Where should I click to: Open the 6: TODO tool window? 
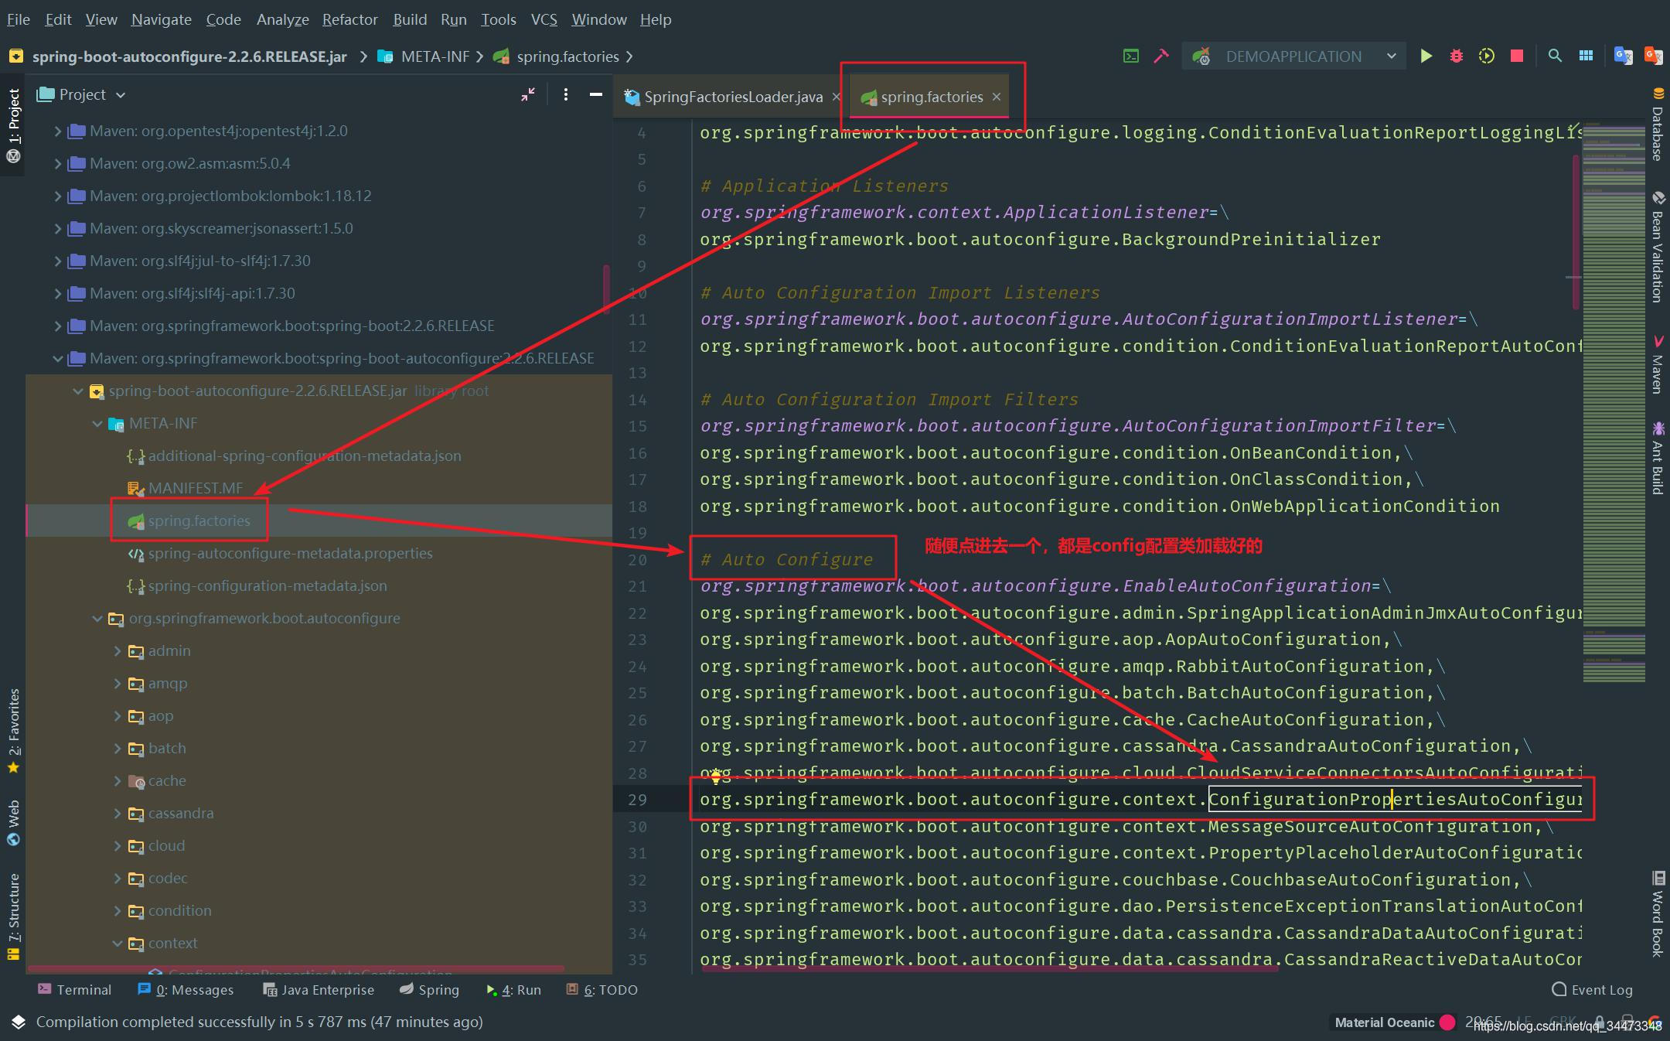(x=602, y=989)
